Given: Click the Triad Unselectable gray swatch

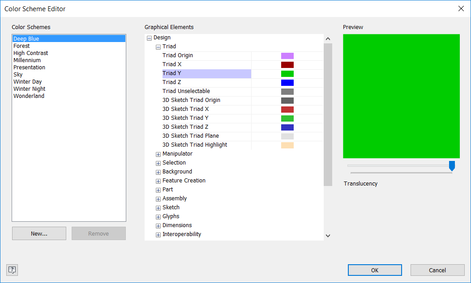Looking at the screenshot, I should (x=287, y=92).
